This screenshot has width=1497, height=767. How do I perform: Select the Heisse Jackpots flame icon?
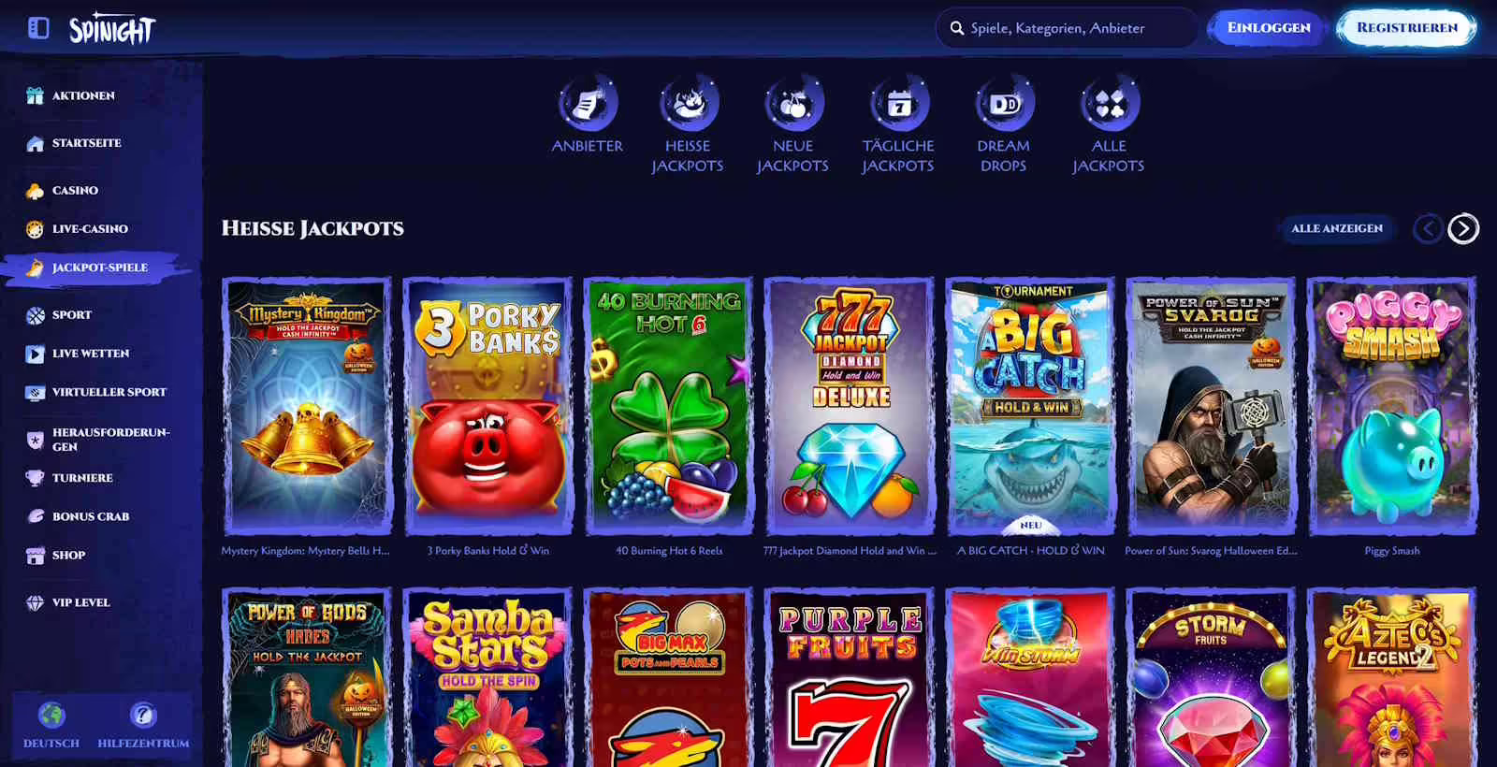(x=688, y=103)
